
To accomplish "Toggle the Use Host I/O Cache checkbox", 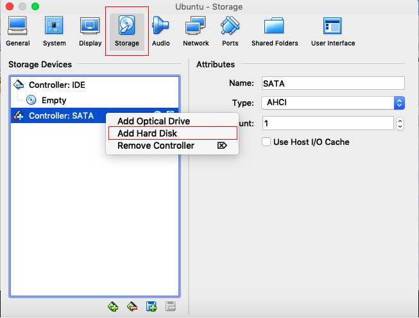I will coord(266,142).
